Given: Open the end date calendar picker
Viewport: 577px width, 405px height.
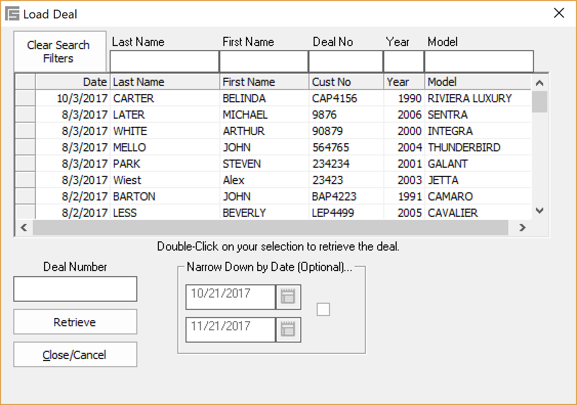Looking at the screenshot, I should point(288,330).
